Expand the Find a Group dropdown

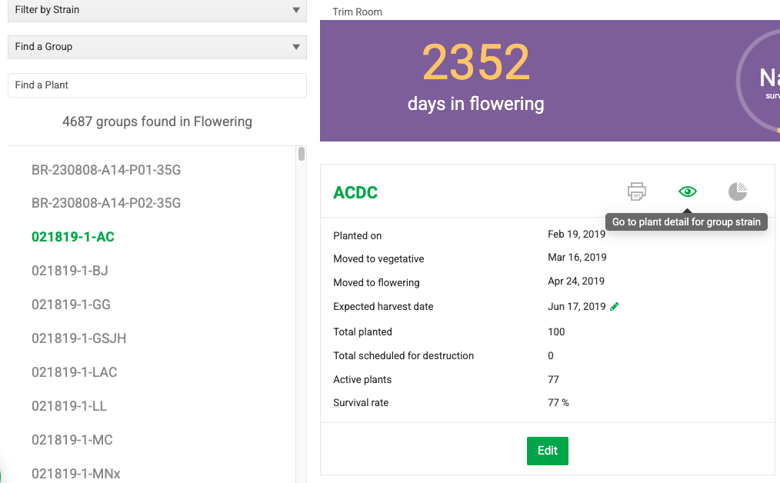coord(157,47)
